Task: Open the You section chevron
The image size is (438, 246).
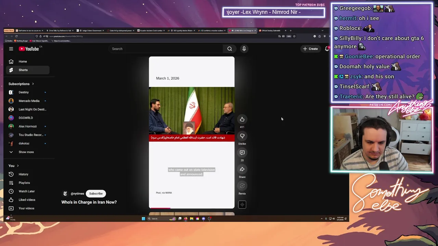Action: pyautogui.click(x=18, y=166)
